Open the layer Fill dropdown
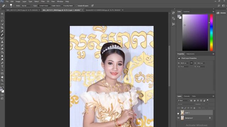The image size is (227, 127). point(204,108)
